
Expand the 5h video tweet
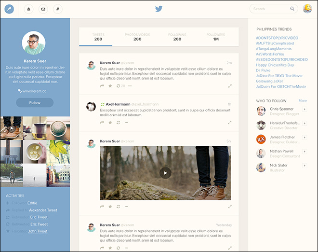tap(230, 207)
